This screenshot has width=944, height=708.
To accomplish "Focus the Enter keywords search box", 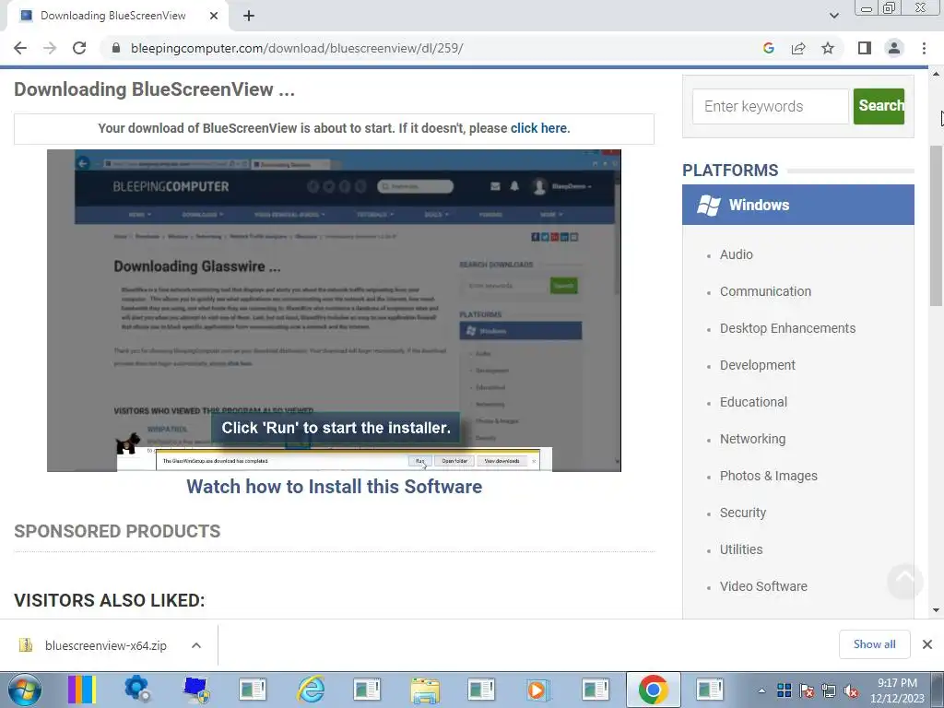I will [770, 107].
